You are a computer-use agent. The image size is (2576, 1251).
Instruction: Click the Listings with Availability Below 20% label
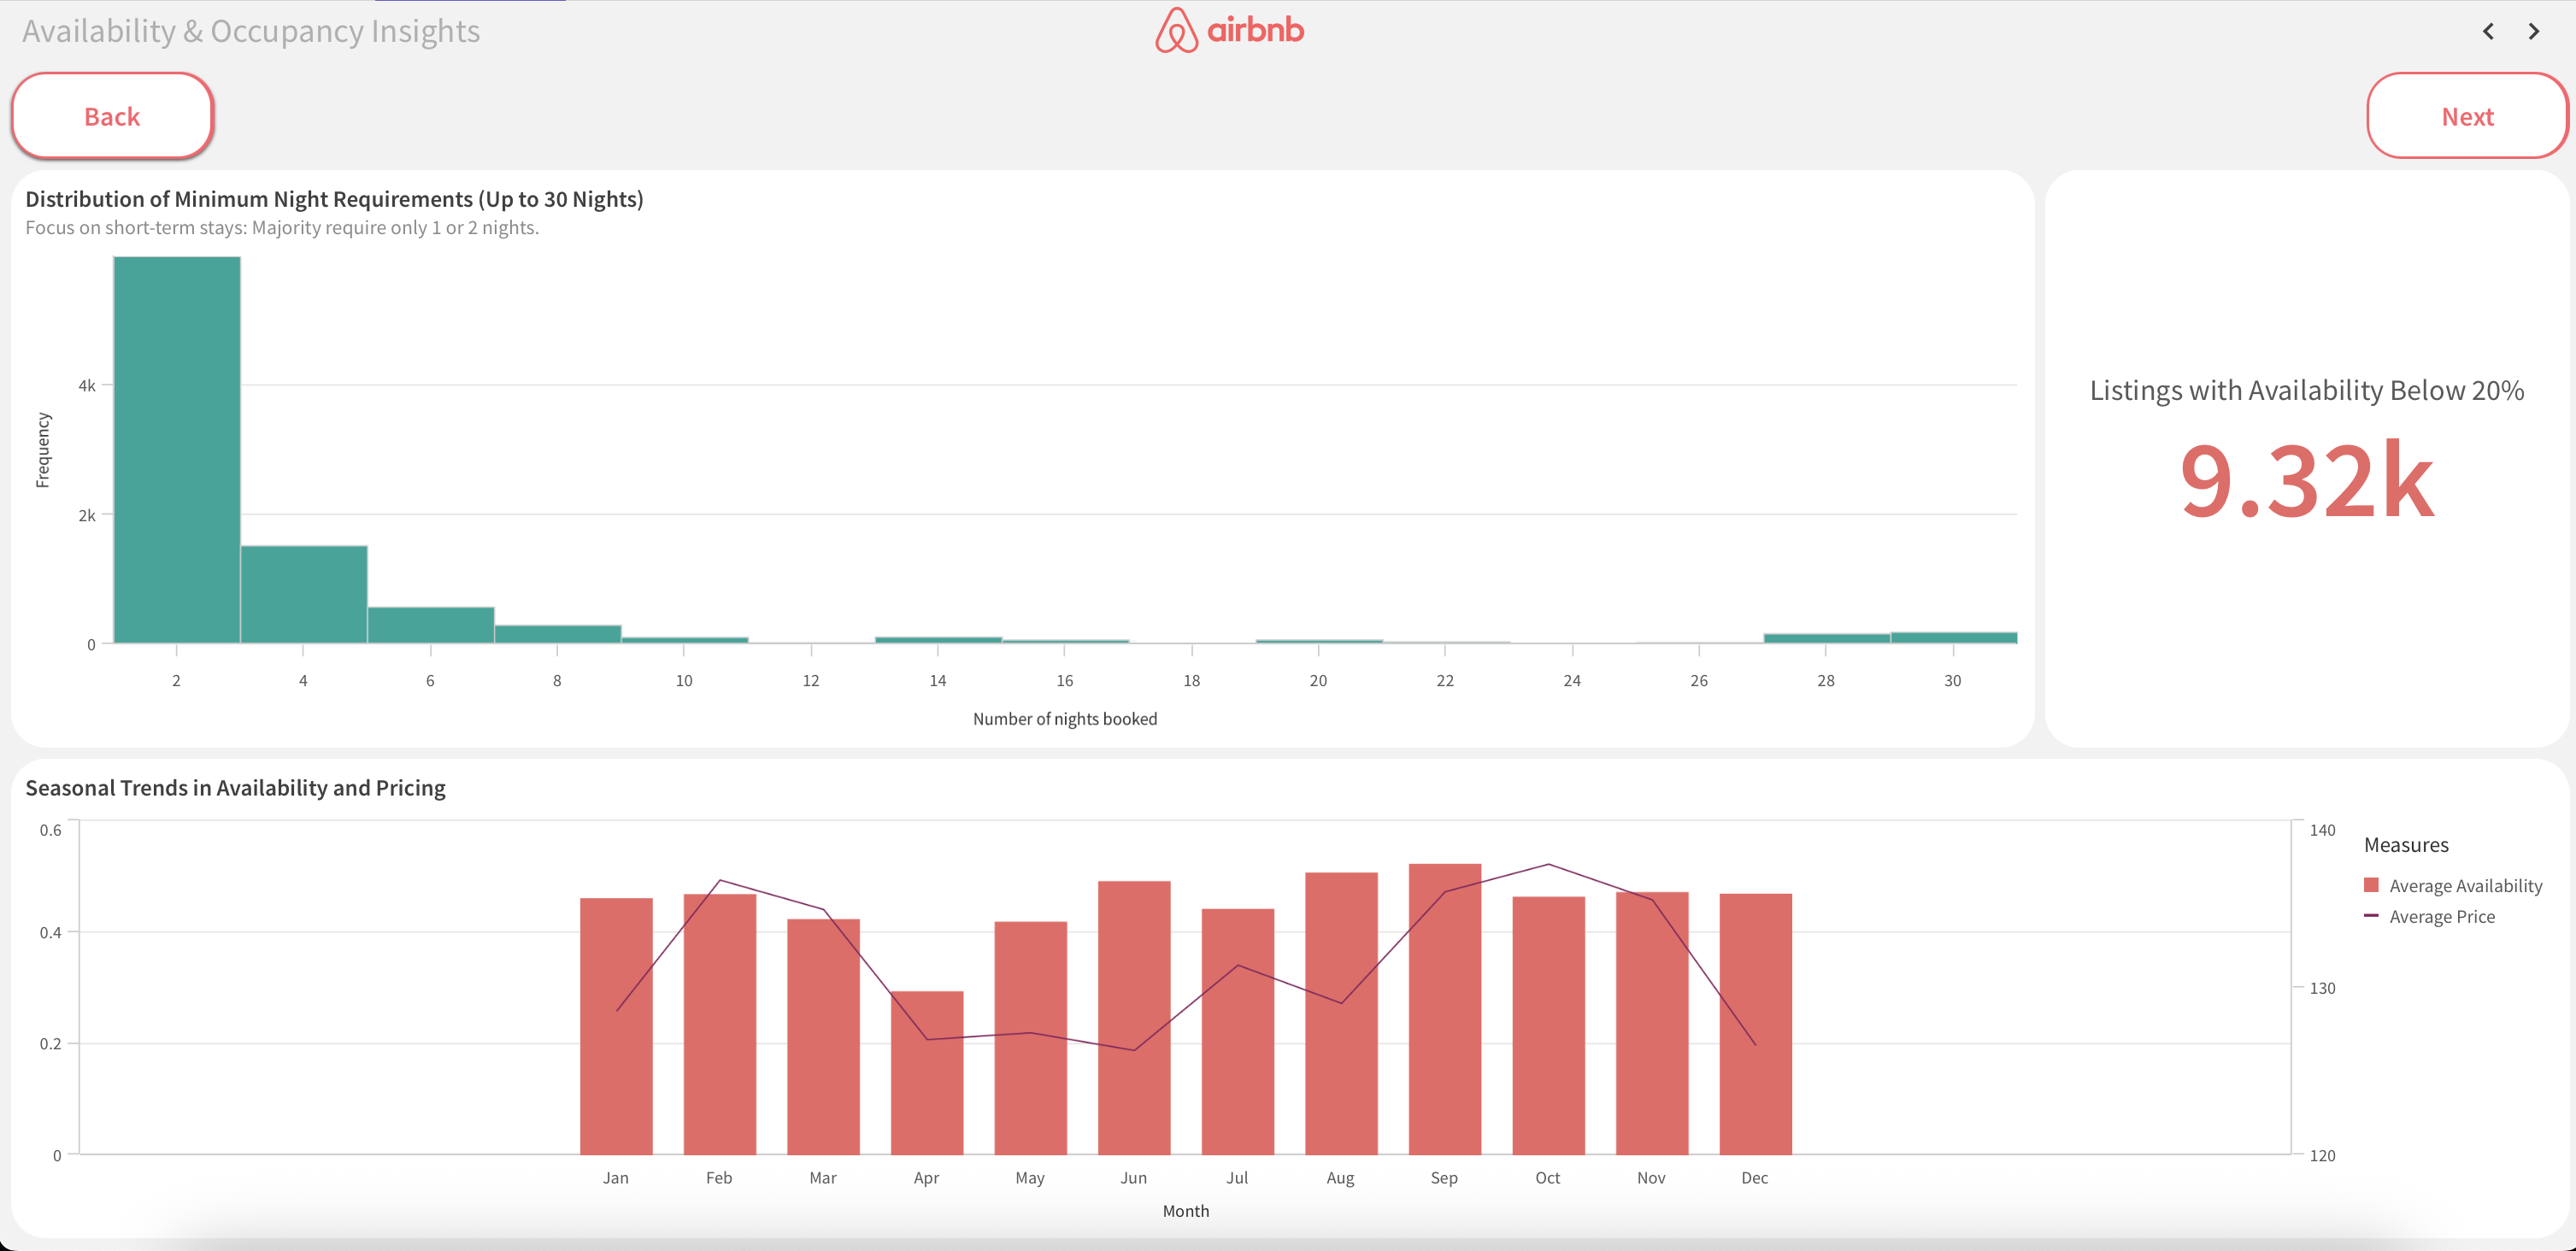click(x=2306, y=390)
